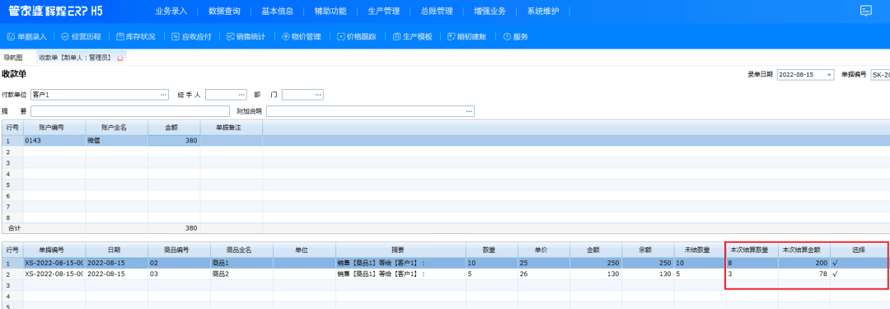The height and width of the screenshot is (309, 890).
Task: Click document number cell in 商品2 row
Action: coord(54,274)
